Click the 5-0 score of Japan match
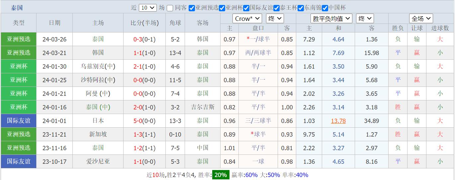 coord(137,121)
